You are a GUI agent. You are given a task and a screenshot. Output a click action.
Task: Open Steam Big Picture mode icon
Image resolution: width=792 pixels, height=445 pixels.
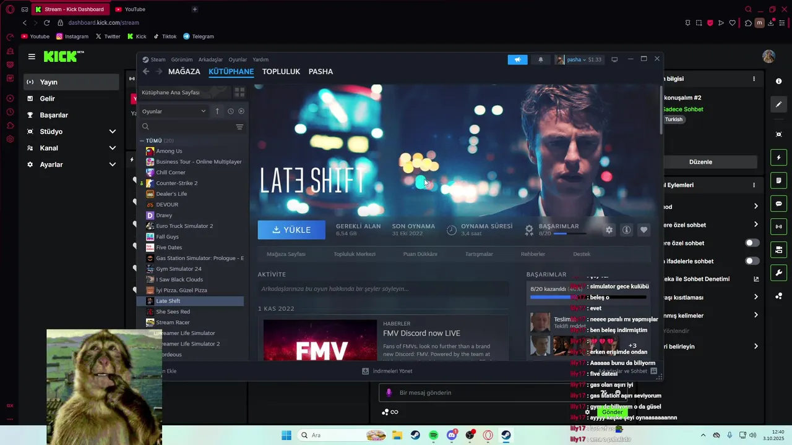coord(614,59)
